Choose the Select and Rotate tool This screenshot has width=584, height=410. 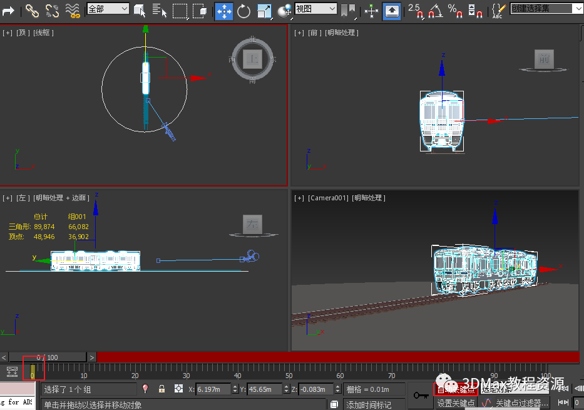(x=243, y=11)
